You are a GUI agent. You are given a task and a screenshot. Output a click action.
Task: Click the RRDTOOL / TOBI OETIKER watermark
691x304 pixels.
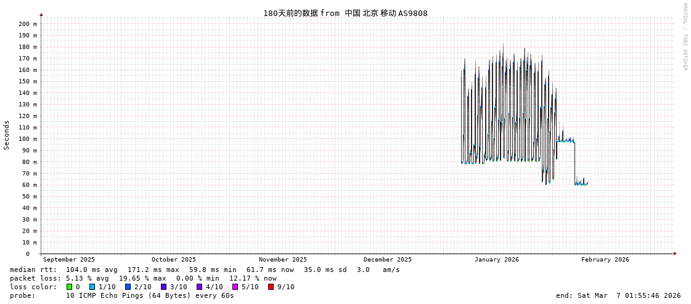[x=685, y=37]
